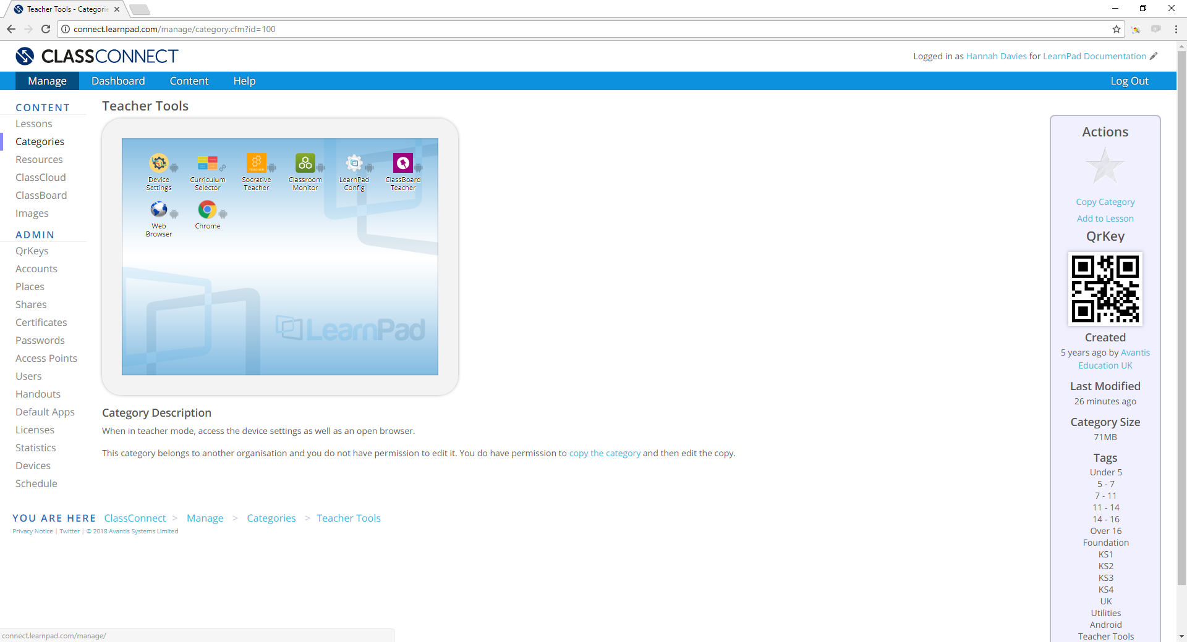Go to Accounts admin page
This screenshot has width=1187, height=642.
coord(36,269)
